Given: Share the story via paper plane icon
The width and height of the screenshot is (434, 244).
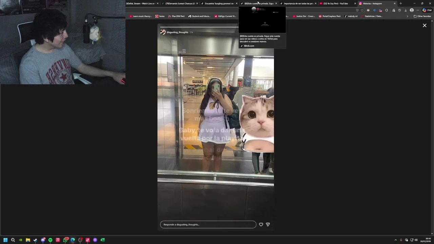Looking at the screenshot, I should click(268, 224).
